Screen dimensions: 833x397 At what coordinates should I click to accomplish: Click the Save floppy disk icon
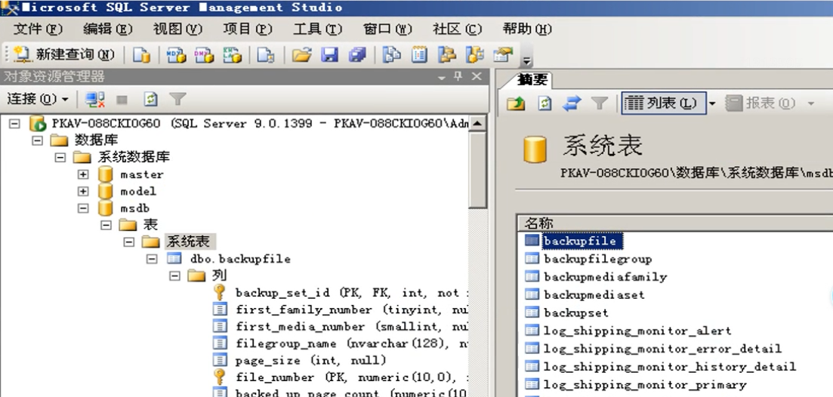329,54
